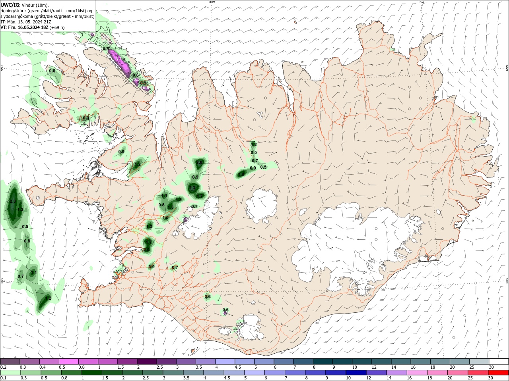Pick upper legend swatch between 4 and 4.5
Screen dimensions: 509x381
pyautogui.click(x=225, y=361)
